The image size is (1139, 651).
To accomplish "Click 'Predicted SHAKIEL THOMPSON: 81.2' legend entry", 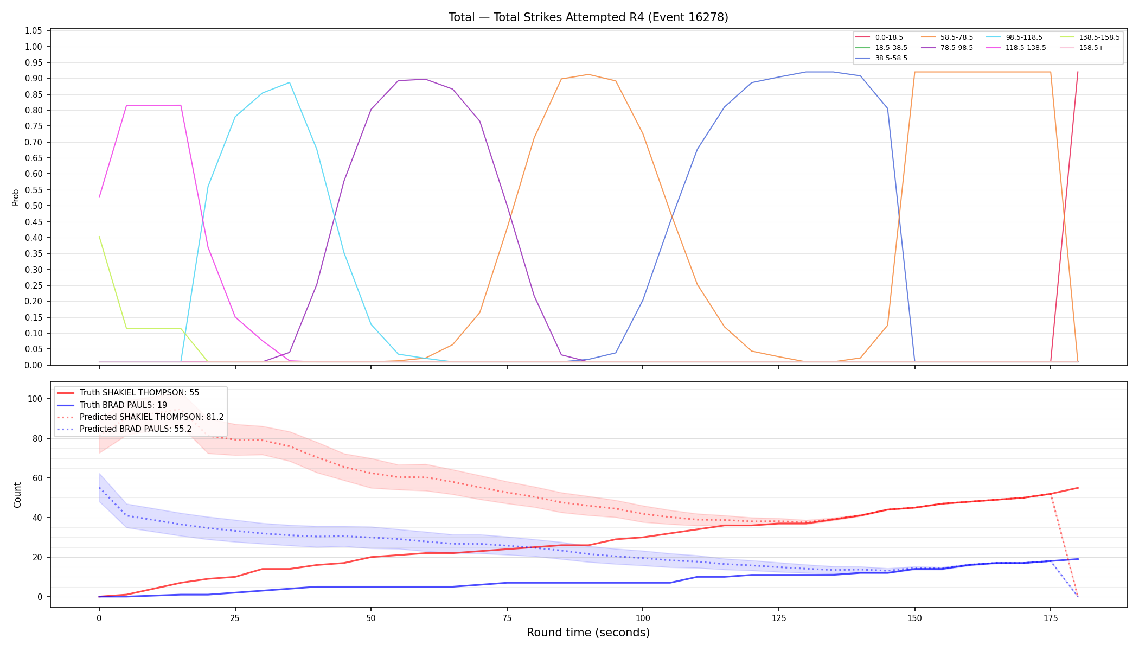I will (140, 417).
